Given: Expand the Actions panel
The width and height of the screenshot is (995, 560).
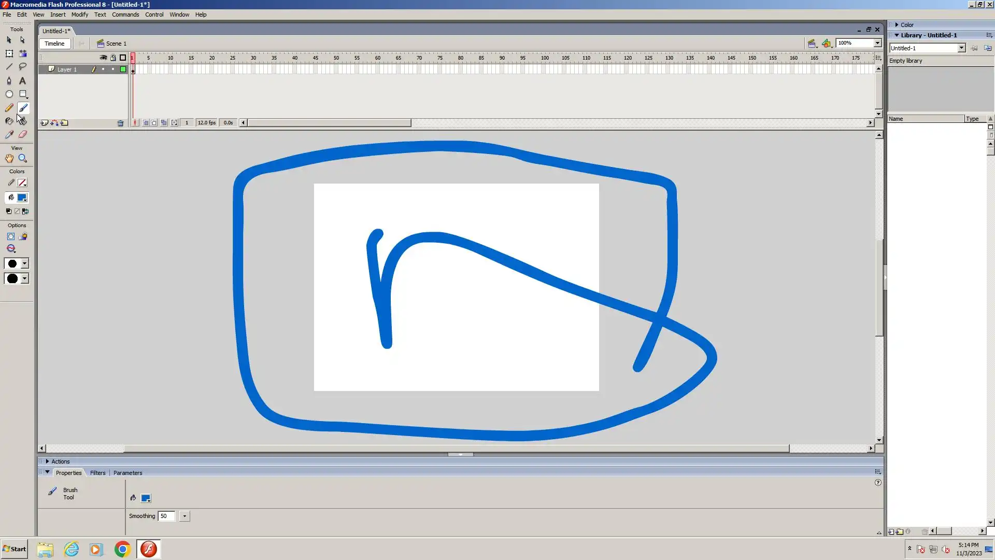Looking at the screenshot, I should coord(48,461).
